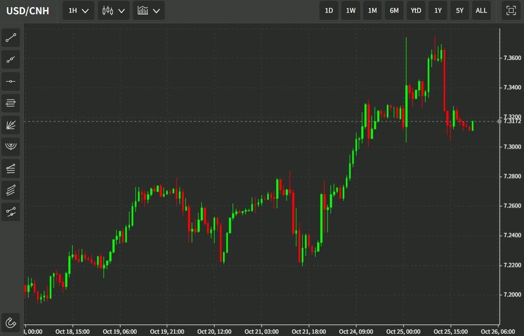
Task: Click the Oct 19, 21:00 time label
Action: coord(167,332)
